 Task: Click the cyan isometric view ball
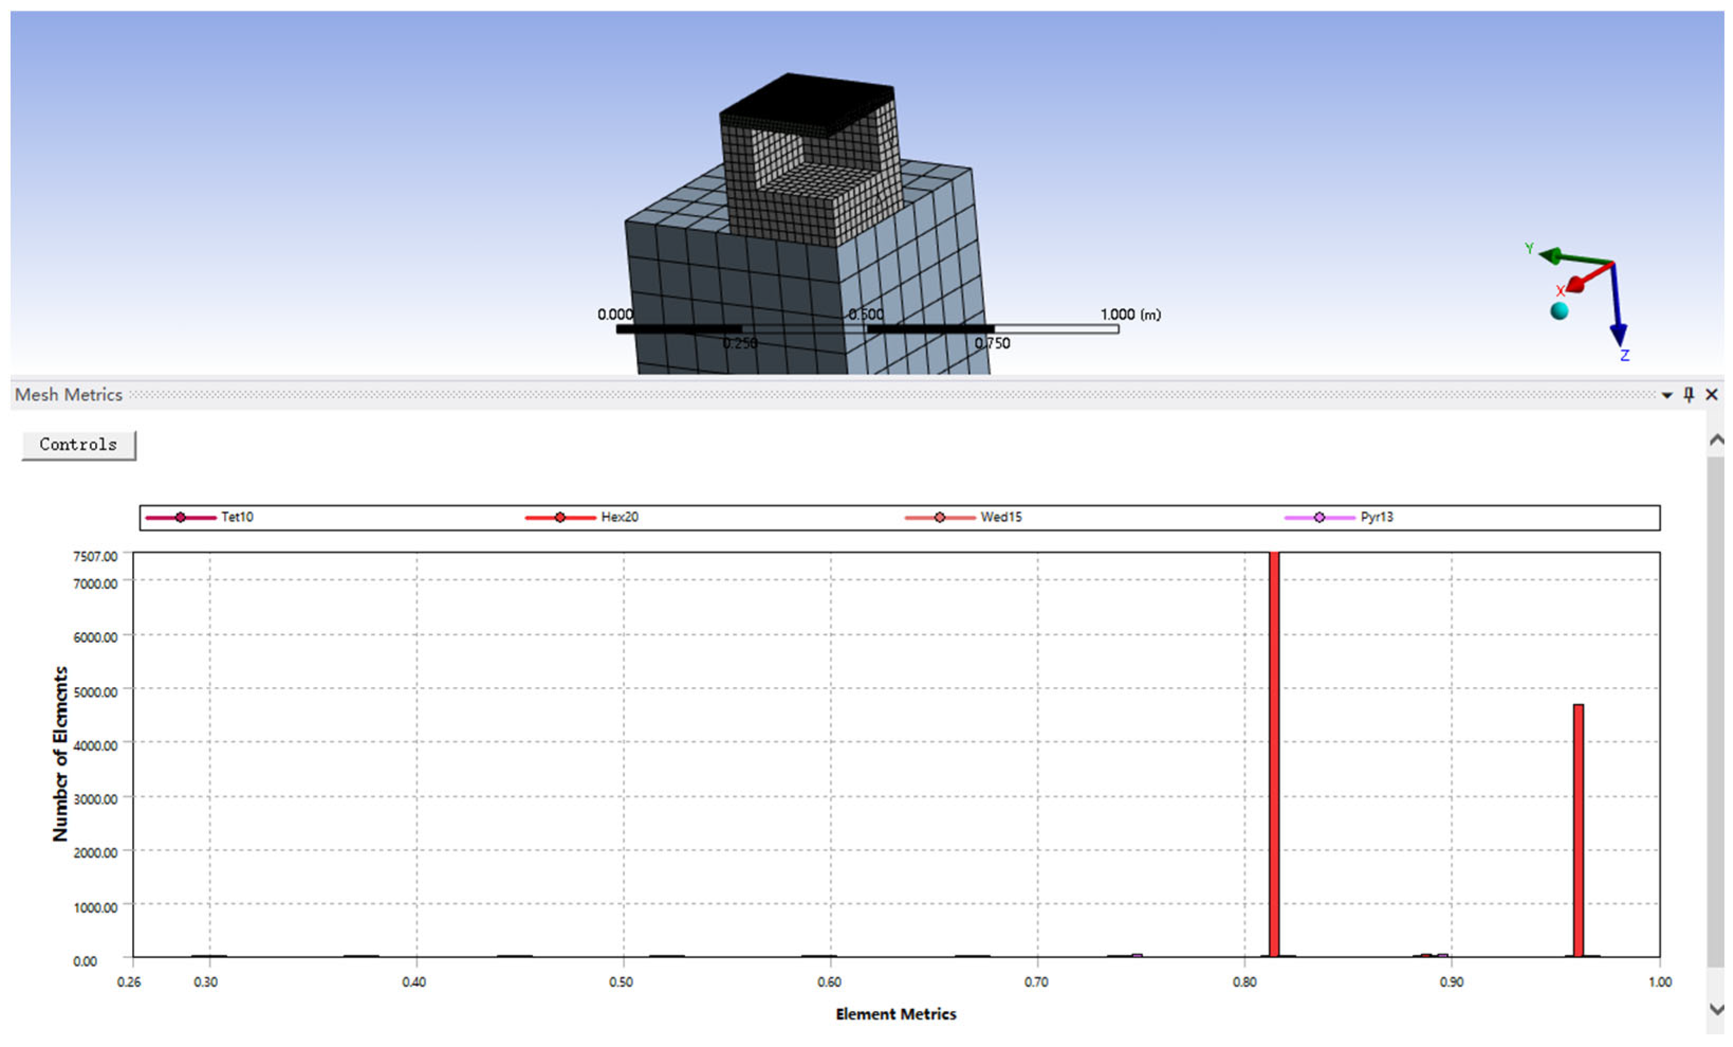(1559, 311)
